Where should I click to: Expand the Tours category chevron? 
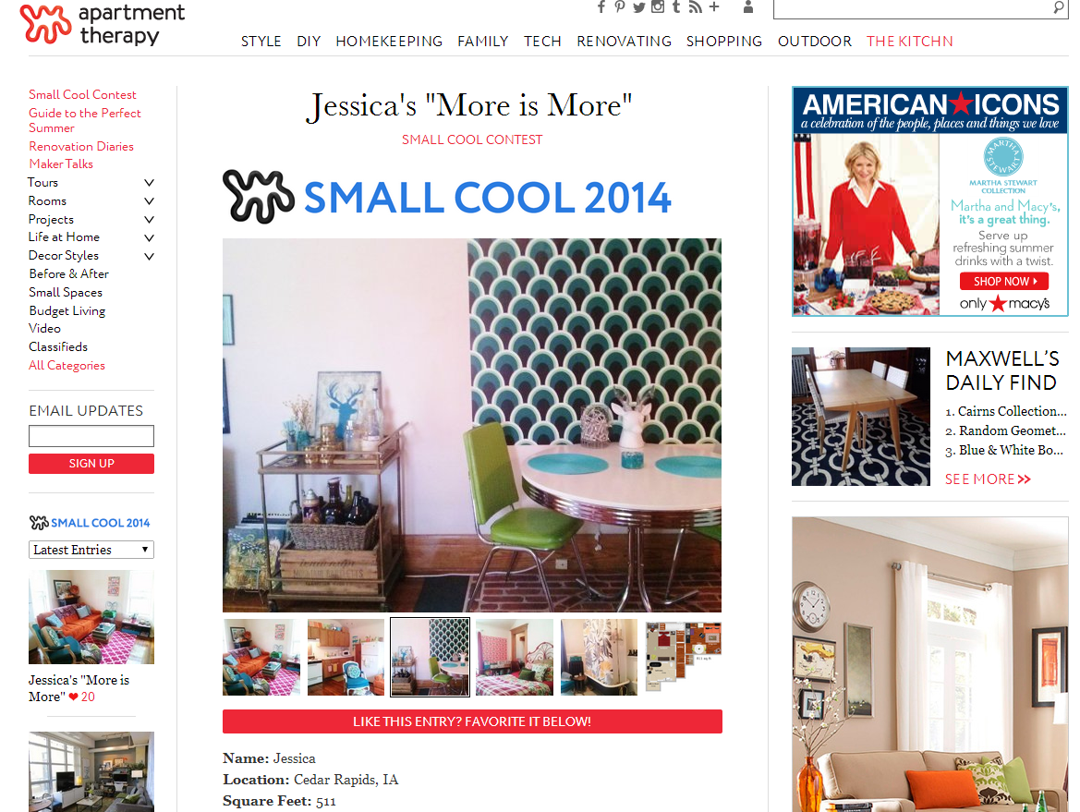pos(149,183)
